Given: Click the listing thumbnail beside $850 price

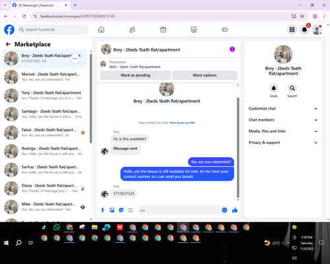Looking at the screenshot, I should point(103,64).
